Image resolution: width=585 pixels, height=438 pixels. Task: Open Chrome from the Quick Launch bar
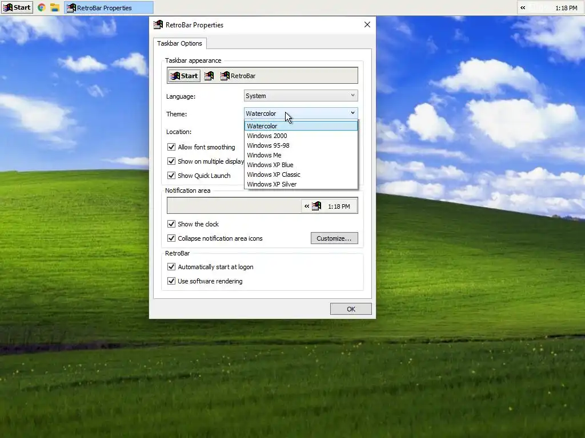tap(41, 7)
